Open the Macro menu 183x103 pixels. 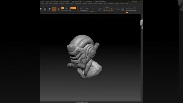(51, 4)
